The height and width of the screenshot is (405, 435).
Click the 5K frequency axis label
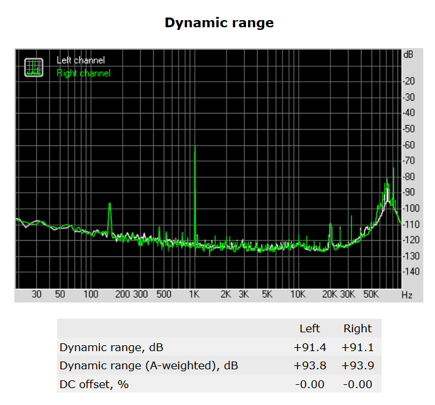point(267,294)
